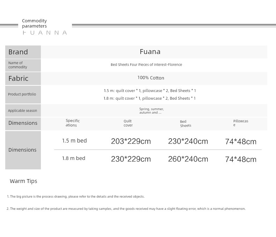
Task: Click the brand value 'Fuana'
Action: [x=150, y=52]
